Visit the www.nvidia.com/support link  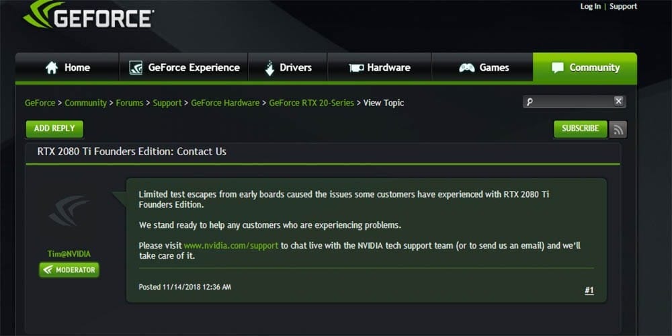coord(230,246)
